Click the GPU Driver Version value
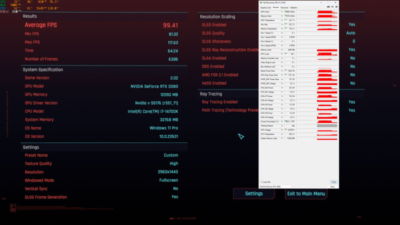This screenshot has height=225, width=400. 156,103
